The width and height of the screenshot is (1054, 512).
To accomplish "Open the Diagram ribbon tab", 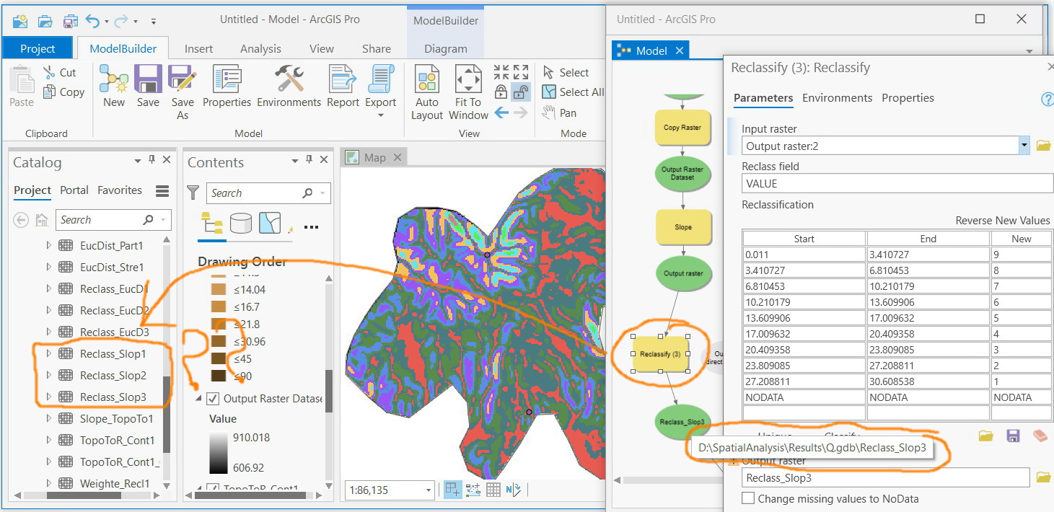I will pyautogui.click(x=445, y=48).
